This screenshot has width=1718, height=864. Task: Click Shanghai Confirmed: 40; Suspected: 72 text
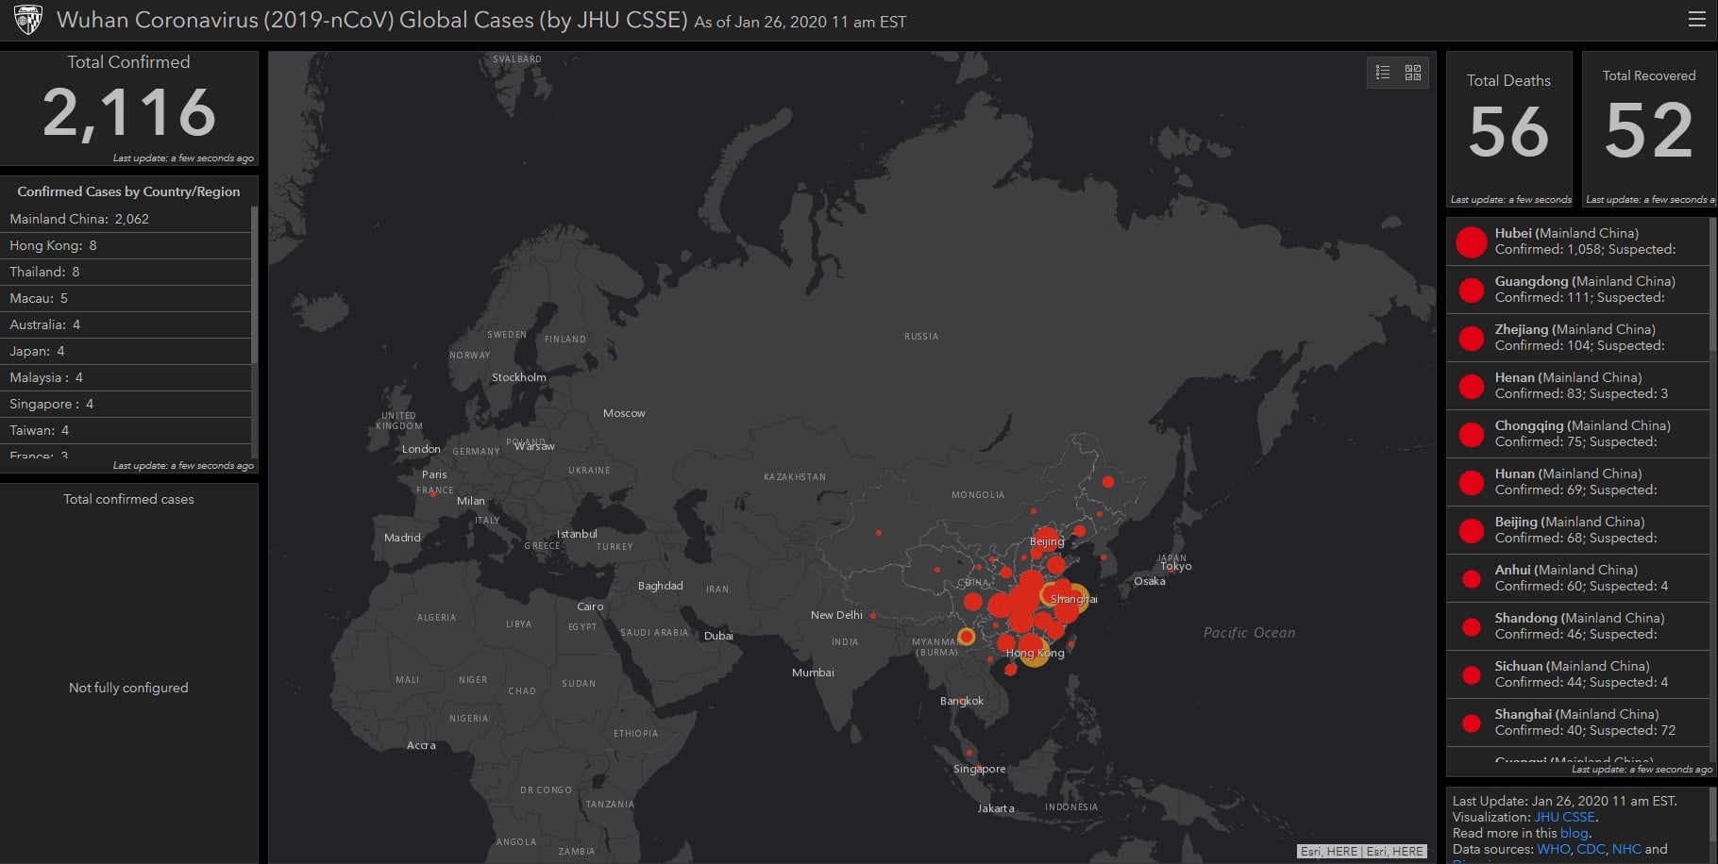pos(1585,731)
